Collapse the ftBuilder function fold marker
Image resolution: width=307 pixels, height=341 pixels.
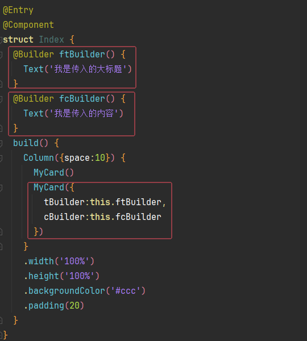1,55
